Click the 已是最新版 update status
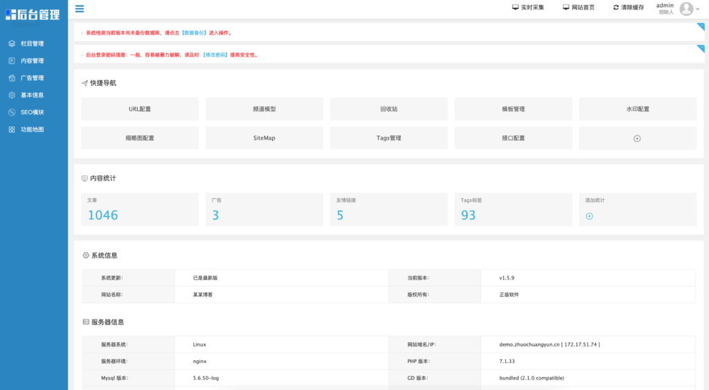The height and width of the screenshot is (390, 709). pos(205,278)
